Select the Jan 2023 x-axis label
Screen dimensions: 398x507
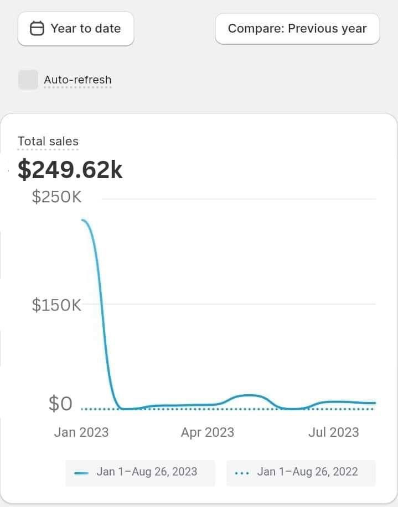click(81, 432)
